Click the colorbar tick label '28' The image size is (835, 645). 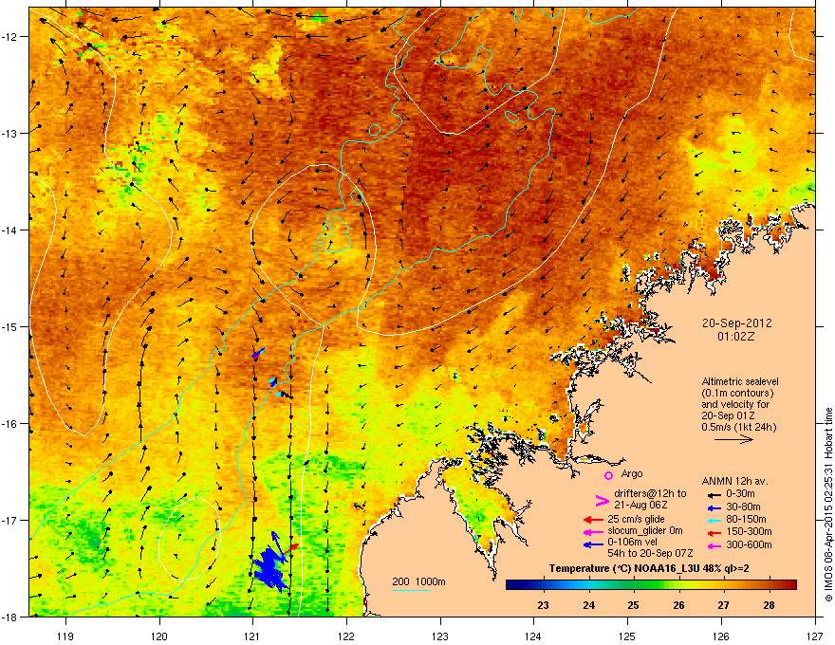(x=769, y=605)
